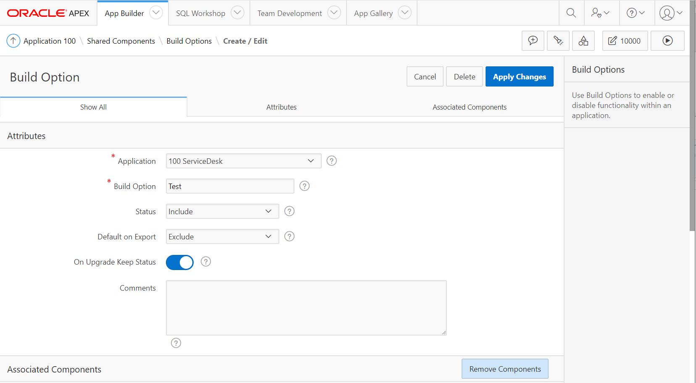The height and width of the screenshot is (383, 696).
Task: Show help for On Upgrade Keep Status
Action: [205, 262]
